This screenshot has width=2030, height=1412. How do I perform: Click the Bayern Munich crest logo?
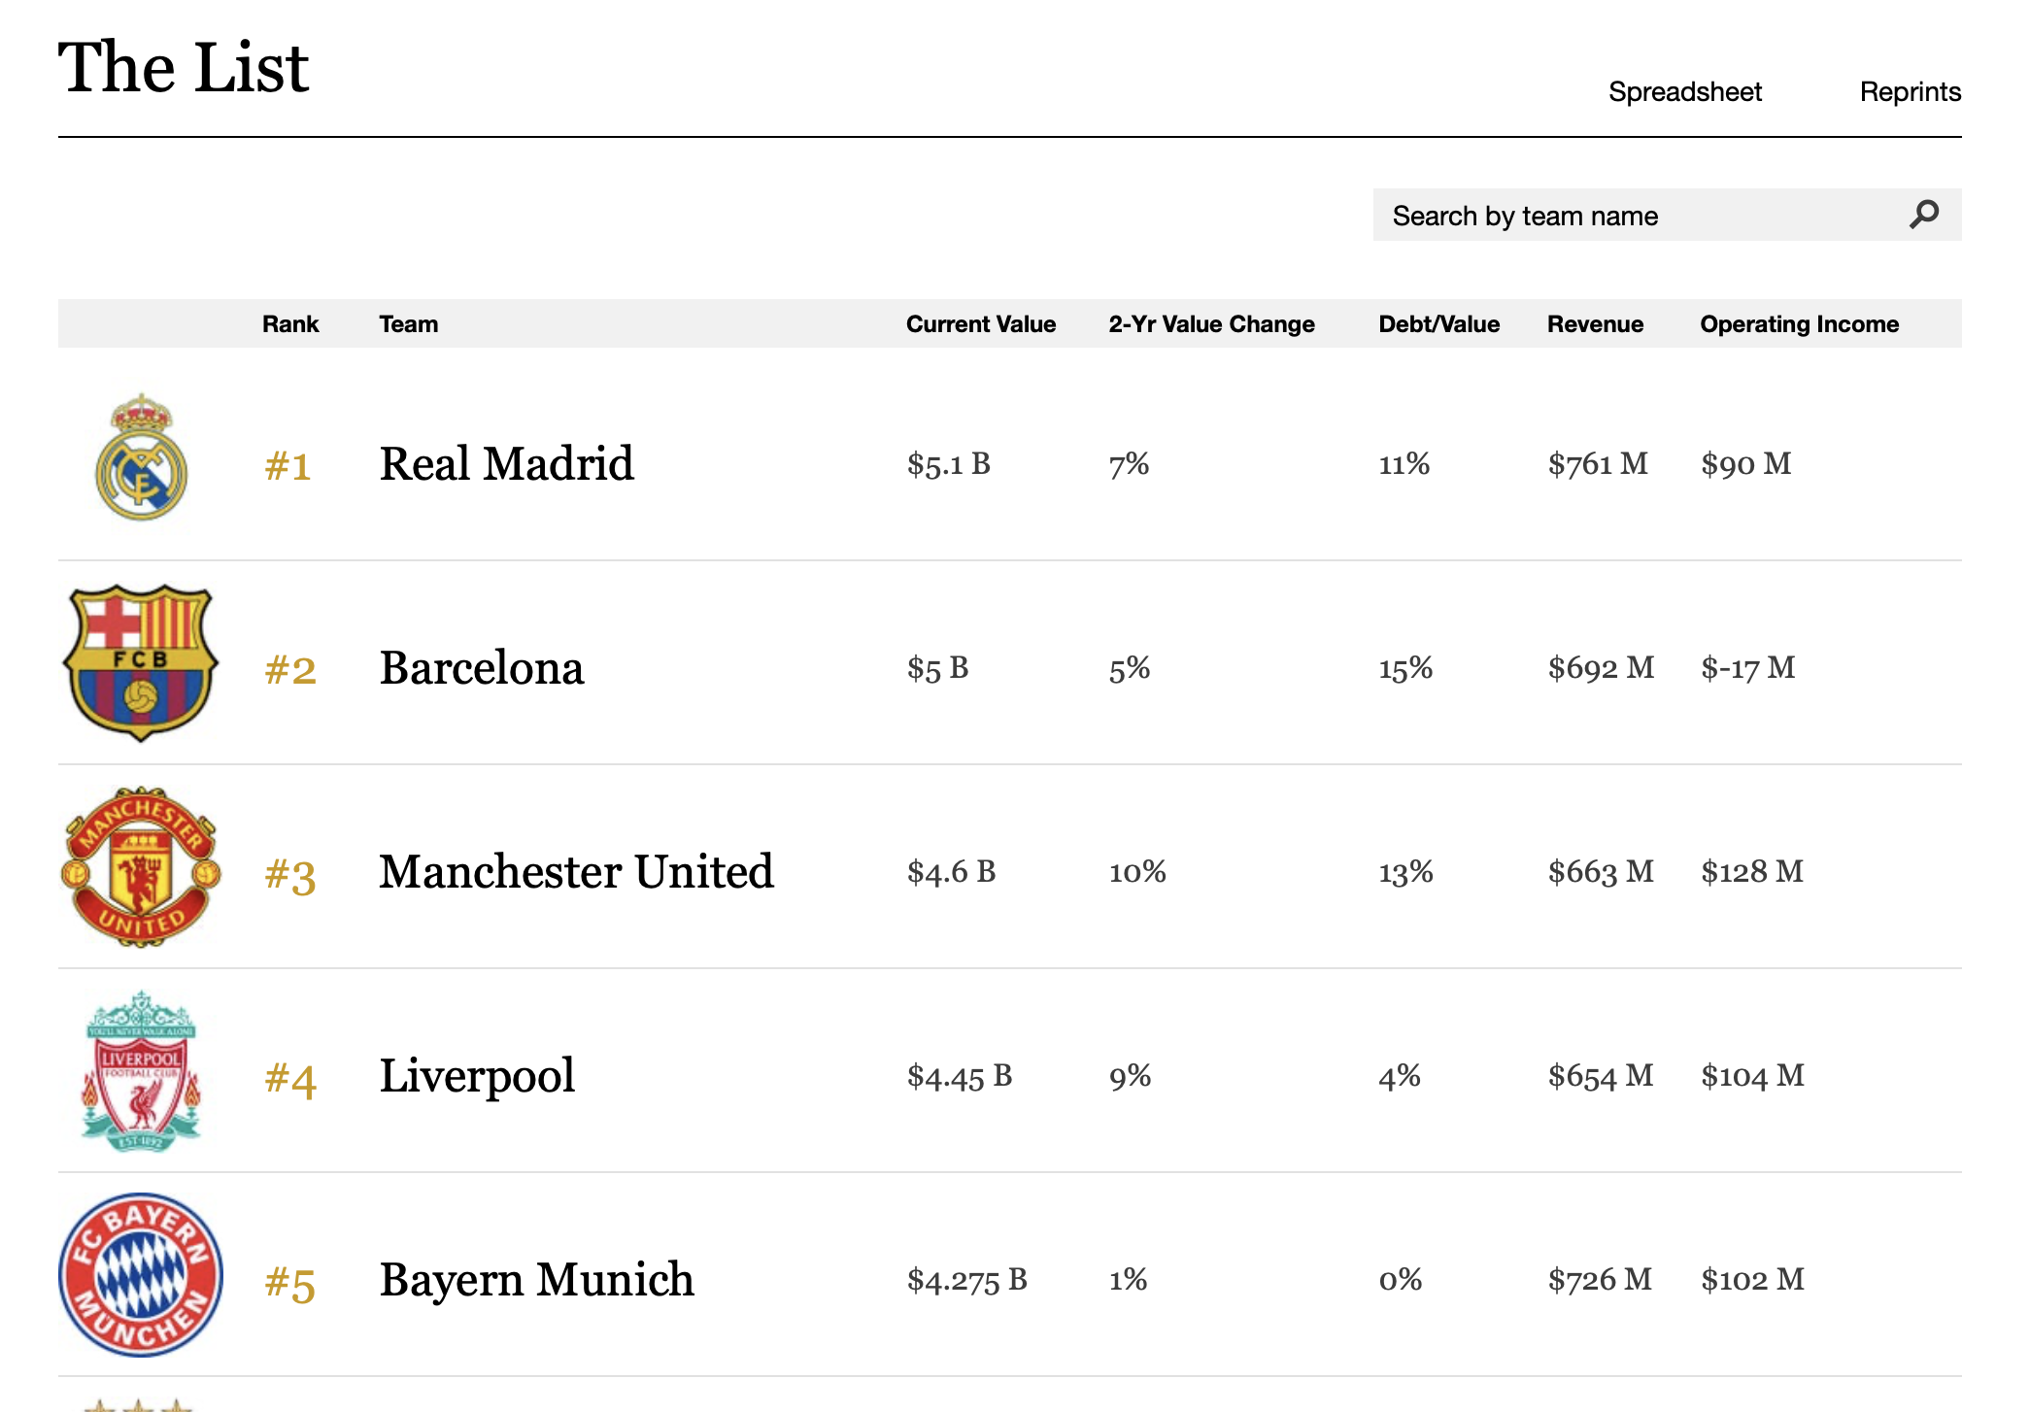coord(141,1274)
